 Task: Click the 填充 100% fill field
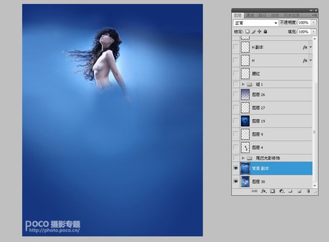[x=305, y=32]
